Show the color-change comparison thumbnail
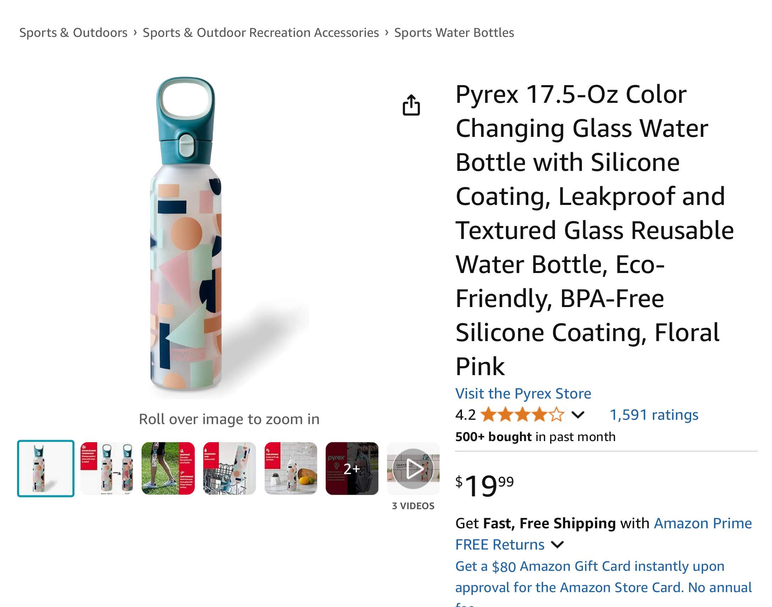Viewport: 772px width, 607px height. (107, 468)
